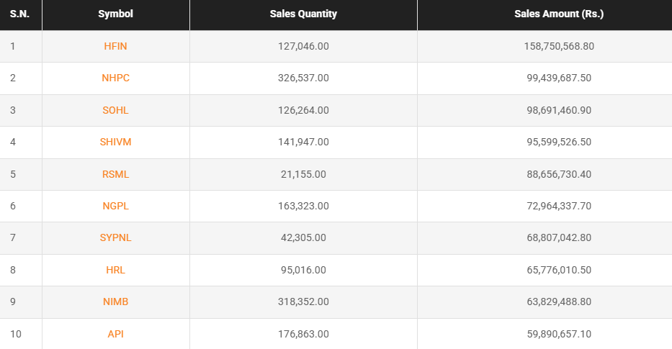The image size is (672, 349).
Task: Sort by the S.N. column header
Action: 19,14
